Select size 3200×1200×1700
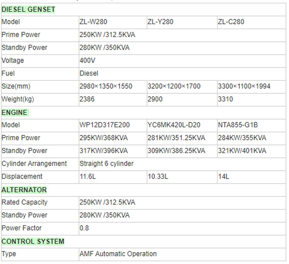This screenshot has height=264, width=289. pos(174,86)
